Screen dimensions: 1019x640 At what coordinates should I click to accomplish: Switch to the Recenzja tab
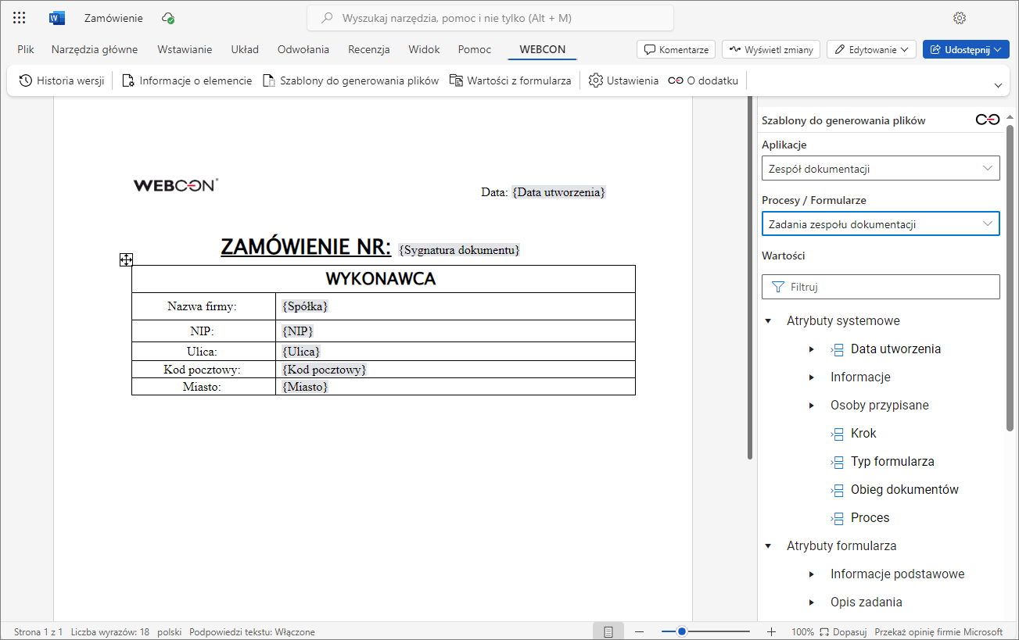coord(369,49)
